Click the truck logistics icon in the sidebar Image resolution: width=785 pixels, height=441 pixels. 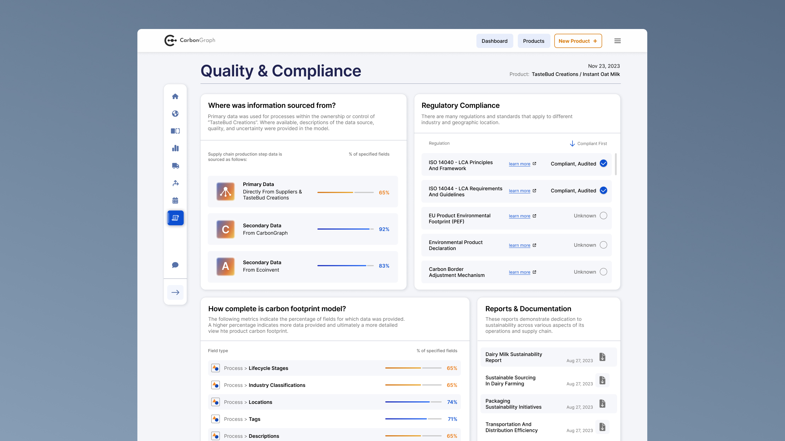click(x=175, y=166)
